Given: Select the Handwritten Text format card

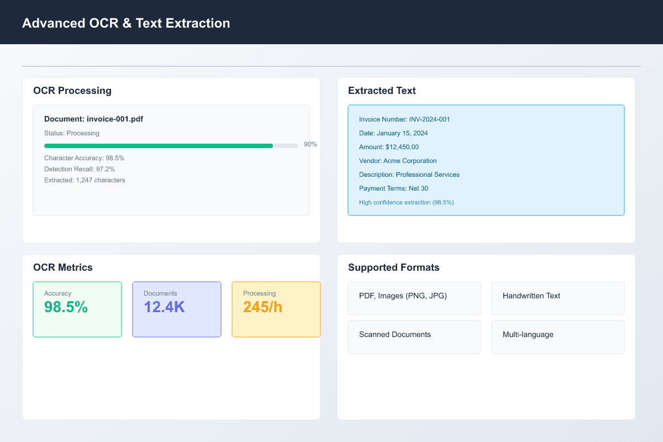Looking at the screenshot, I should tap(557, 298).
